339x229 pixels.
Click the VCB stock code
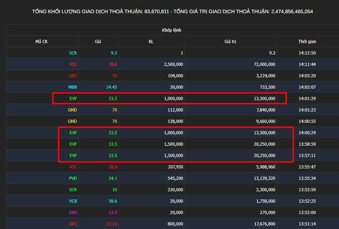click(73, 201)
